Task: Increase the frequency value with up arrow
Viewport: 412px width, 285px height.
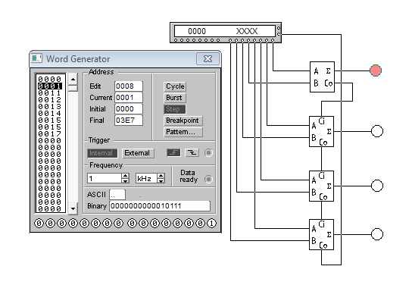Action: click(x=126, y=176)
